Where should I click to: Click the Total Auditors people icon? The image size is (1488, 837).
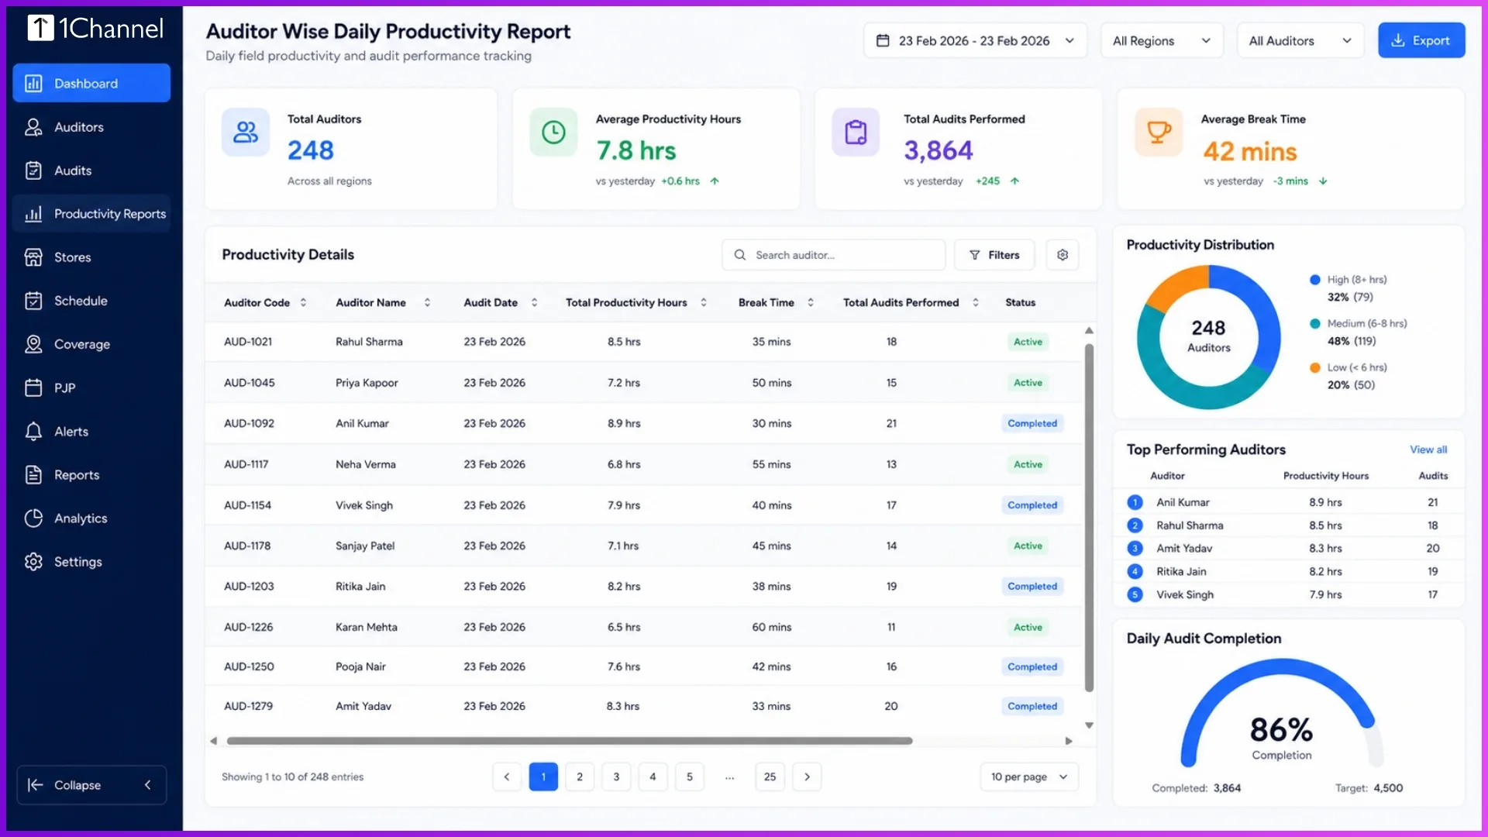pyautogui.click(x=246, y=133)
